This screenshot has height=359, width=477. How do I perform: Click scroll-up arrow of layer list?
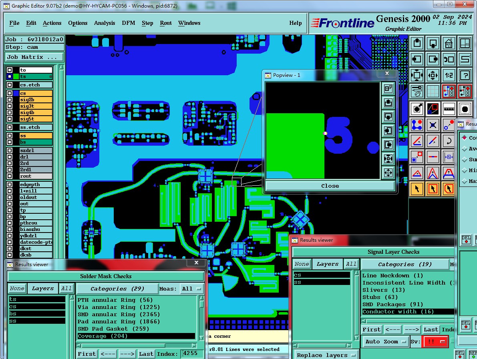coord(61,67)
